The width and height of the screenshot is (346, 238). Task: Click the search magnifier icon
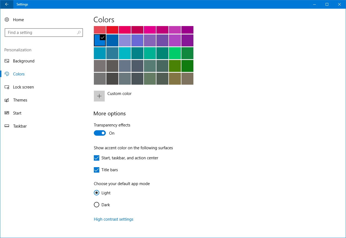[79, 33]
